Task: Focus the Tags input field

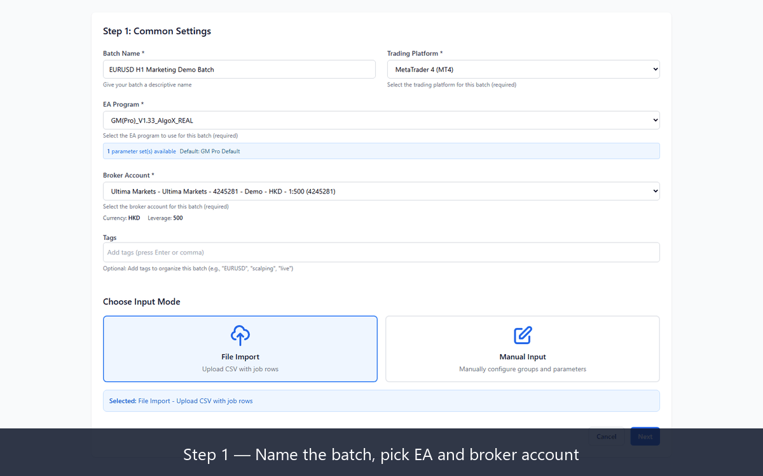Action: tap(381, 252)
